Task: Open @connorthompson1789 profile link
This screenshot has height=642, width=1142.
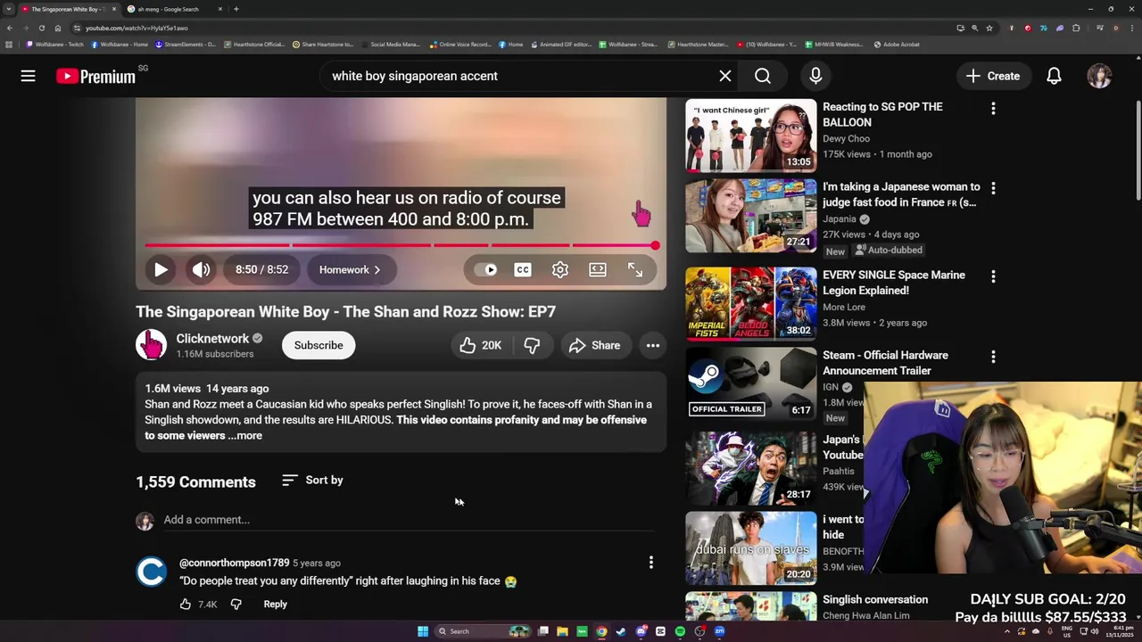Action: click(234, 563)
